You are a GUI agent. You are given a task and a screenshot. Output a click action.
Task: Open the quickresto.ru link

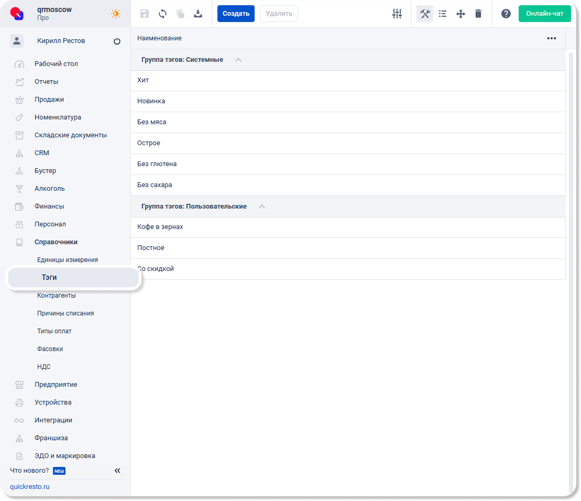click(x=30, y=486)
